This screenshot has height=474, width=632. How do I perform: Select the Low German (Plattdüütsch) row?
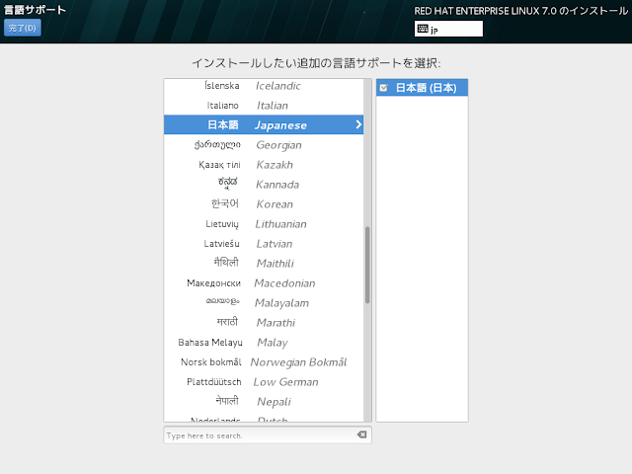click(264, 382)
